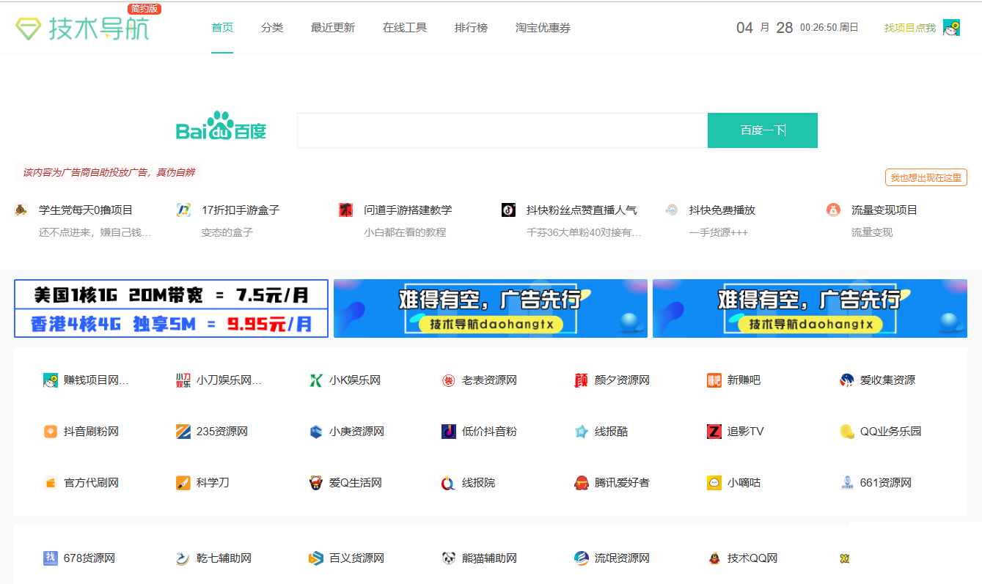
Task: Click the 技术导航 site logo
Action: pyautogui.click(x=82, y=28)
